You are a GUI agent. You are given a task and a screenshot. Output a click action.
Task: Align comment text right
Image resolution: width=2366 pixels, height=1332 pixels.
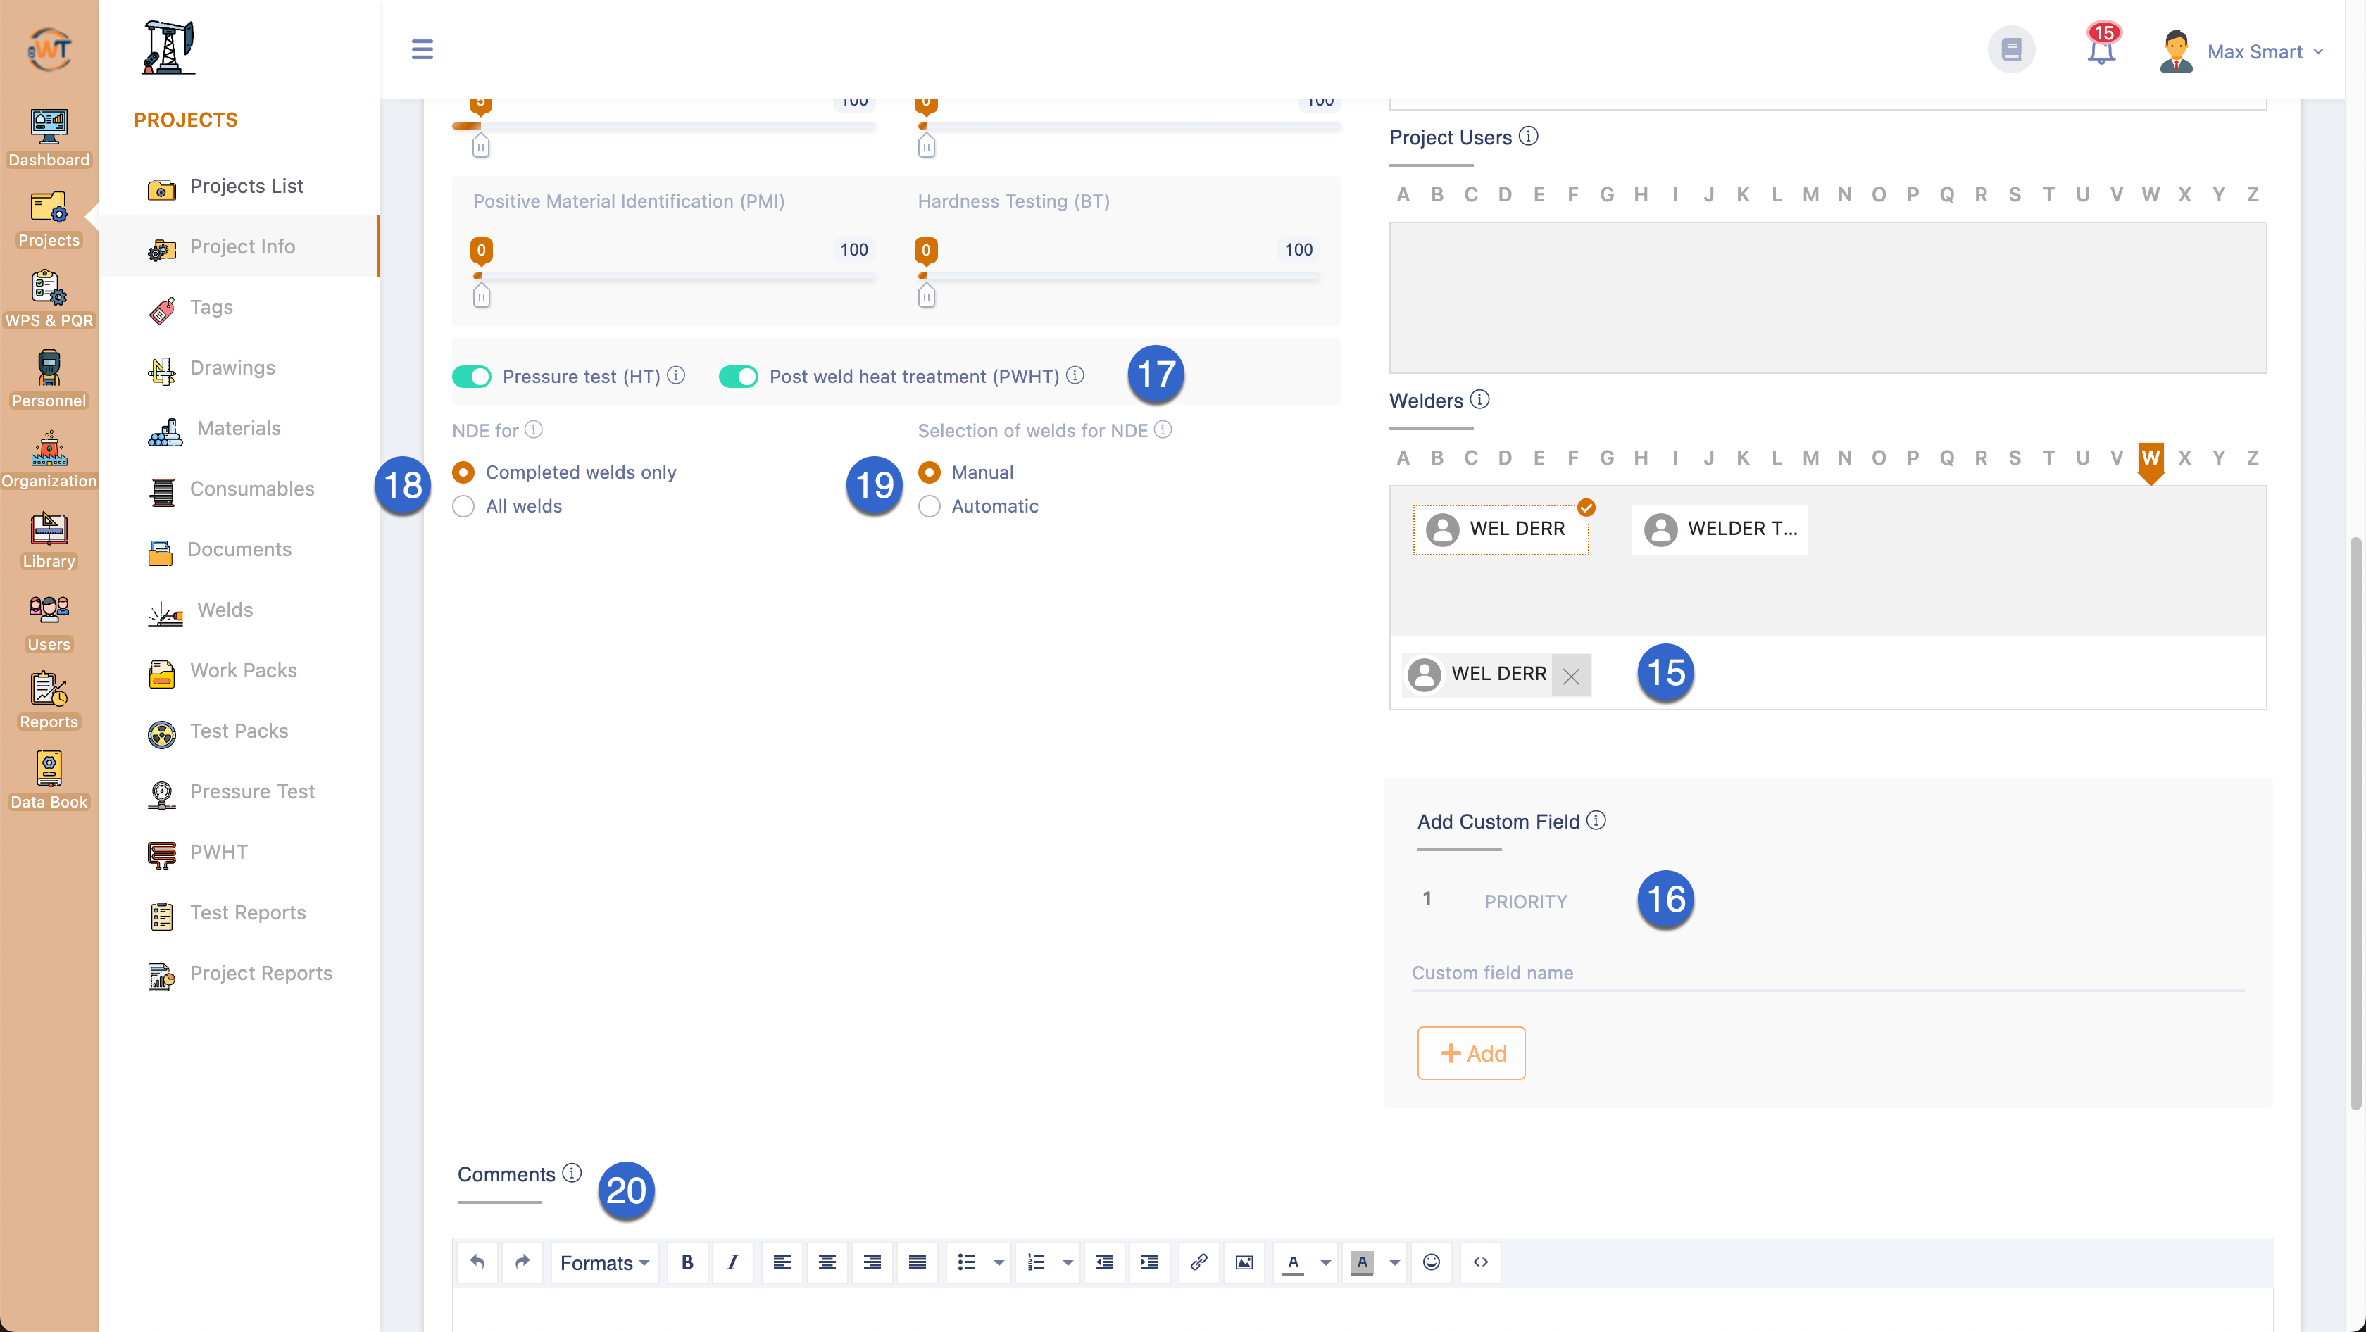point(872,1262)
